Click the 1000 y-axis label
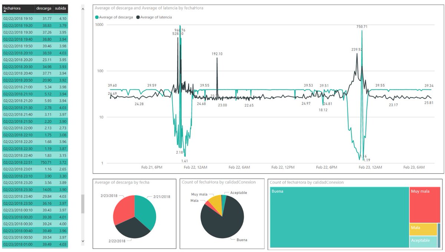Viewport: 445px width, 252px height. coord(99,24)
